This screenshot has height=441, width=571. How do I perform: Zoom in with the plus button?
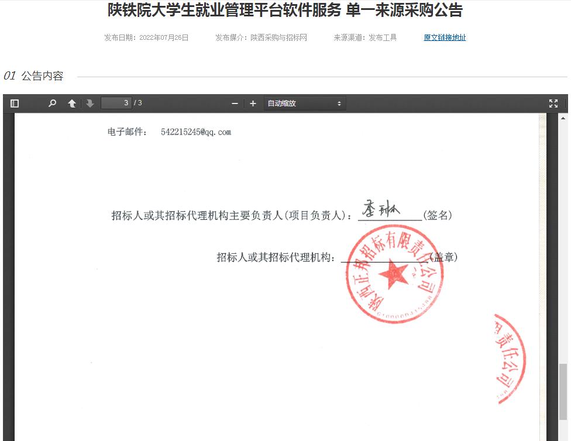[253, 104]
